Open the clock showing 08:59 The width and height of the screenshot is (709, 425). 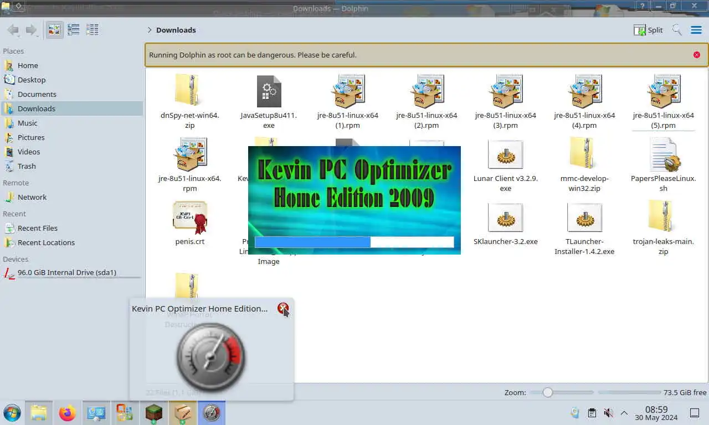click(x=656, y=413)
